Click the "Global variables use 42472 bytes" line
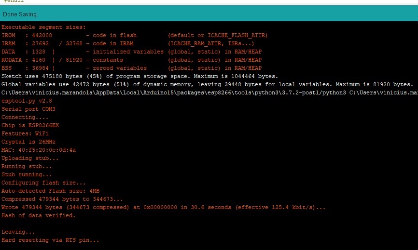Screen dimensions: 418x250 click(x=207, y=84)
